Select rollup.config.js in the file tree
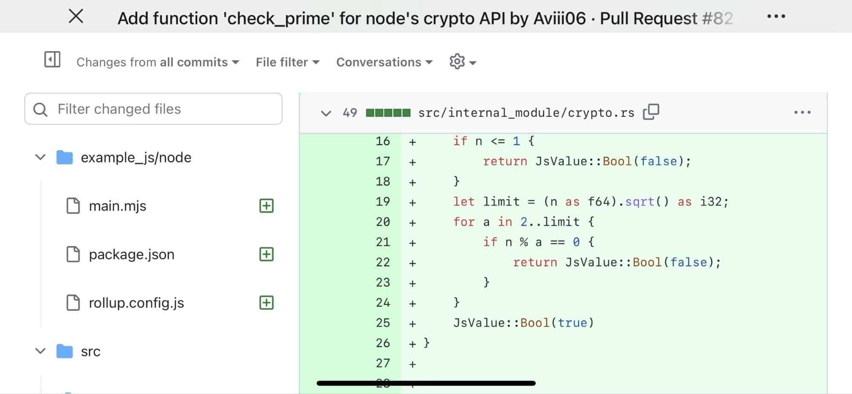 coord(136,303)
